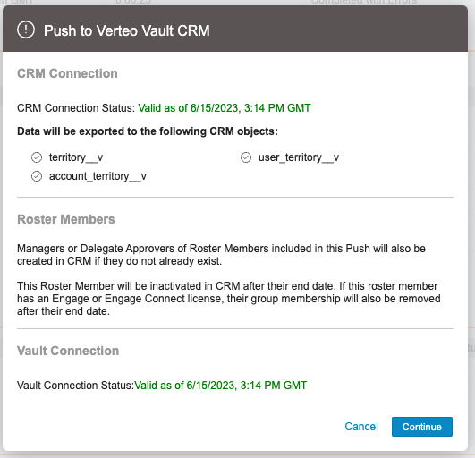This screenshot has width=475, height=458.
Task: Click the green Vault connection valid status text
Action: (x=221, y=386)
